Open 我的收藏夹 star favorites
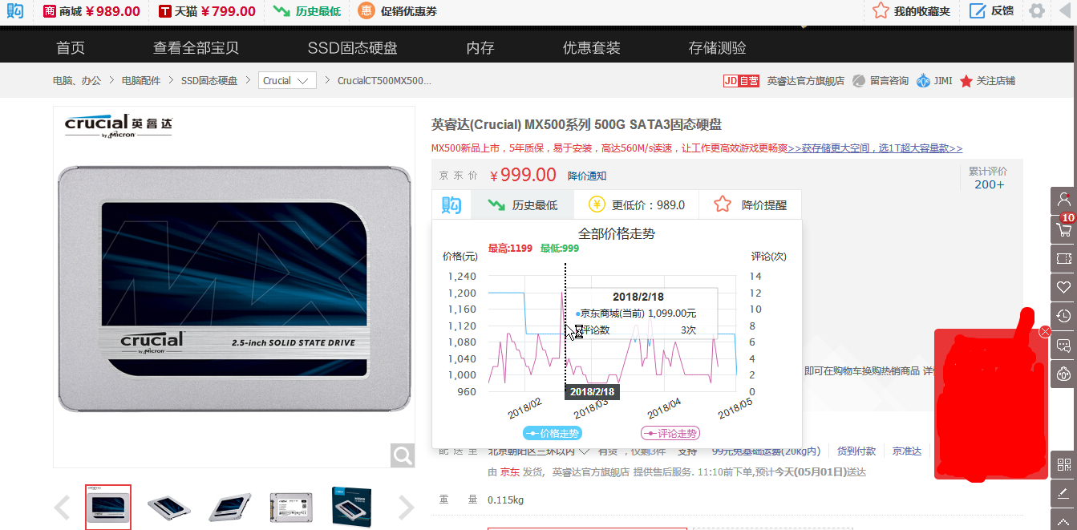The height and width of the screenshot is (530, 1077). pyautogui.click(x=911, y=11)
